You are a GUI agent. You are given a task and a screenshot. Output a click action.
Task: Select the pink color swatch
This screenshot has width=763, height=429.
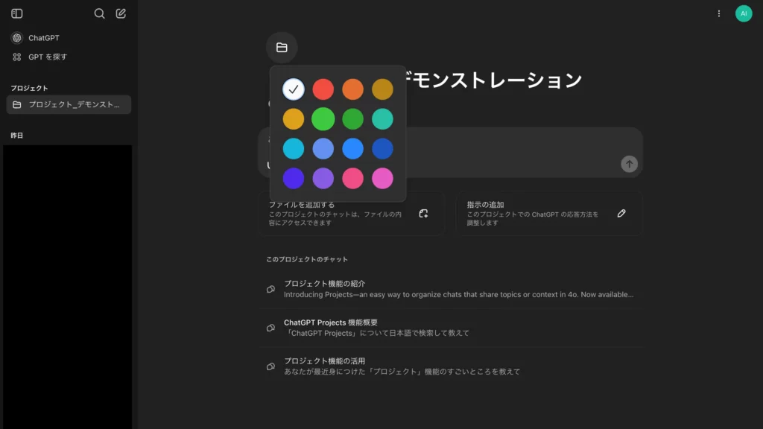tap(353, 179)
